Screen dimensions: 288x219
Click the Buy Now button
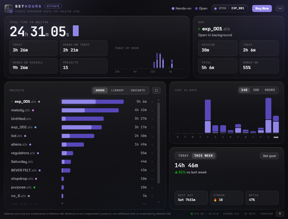coord(262,8)
